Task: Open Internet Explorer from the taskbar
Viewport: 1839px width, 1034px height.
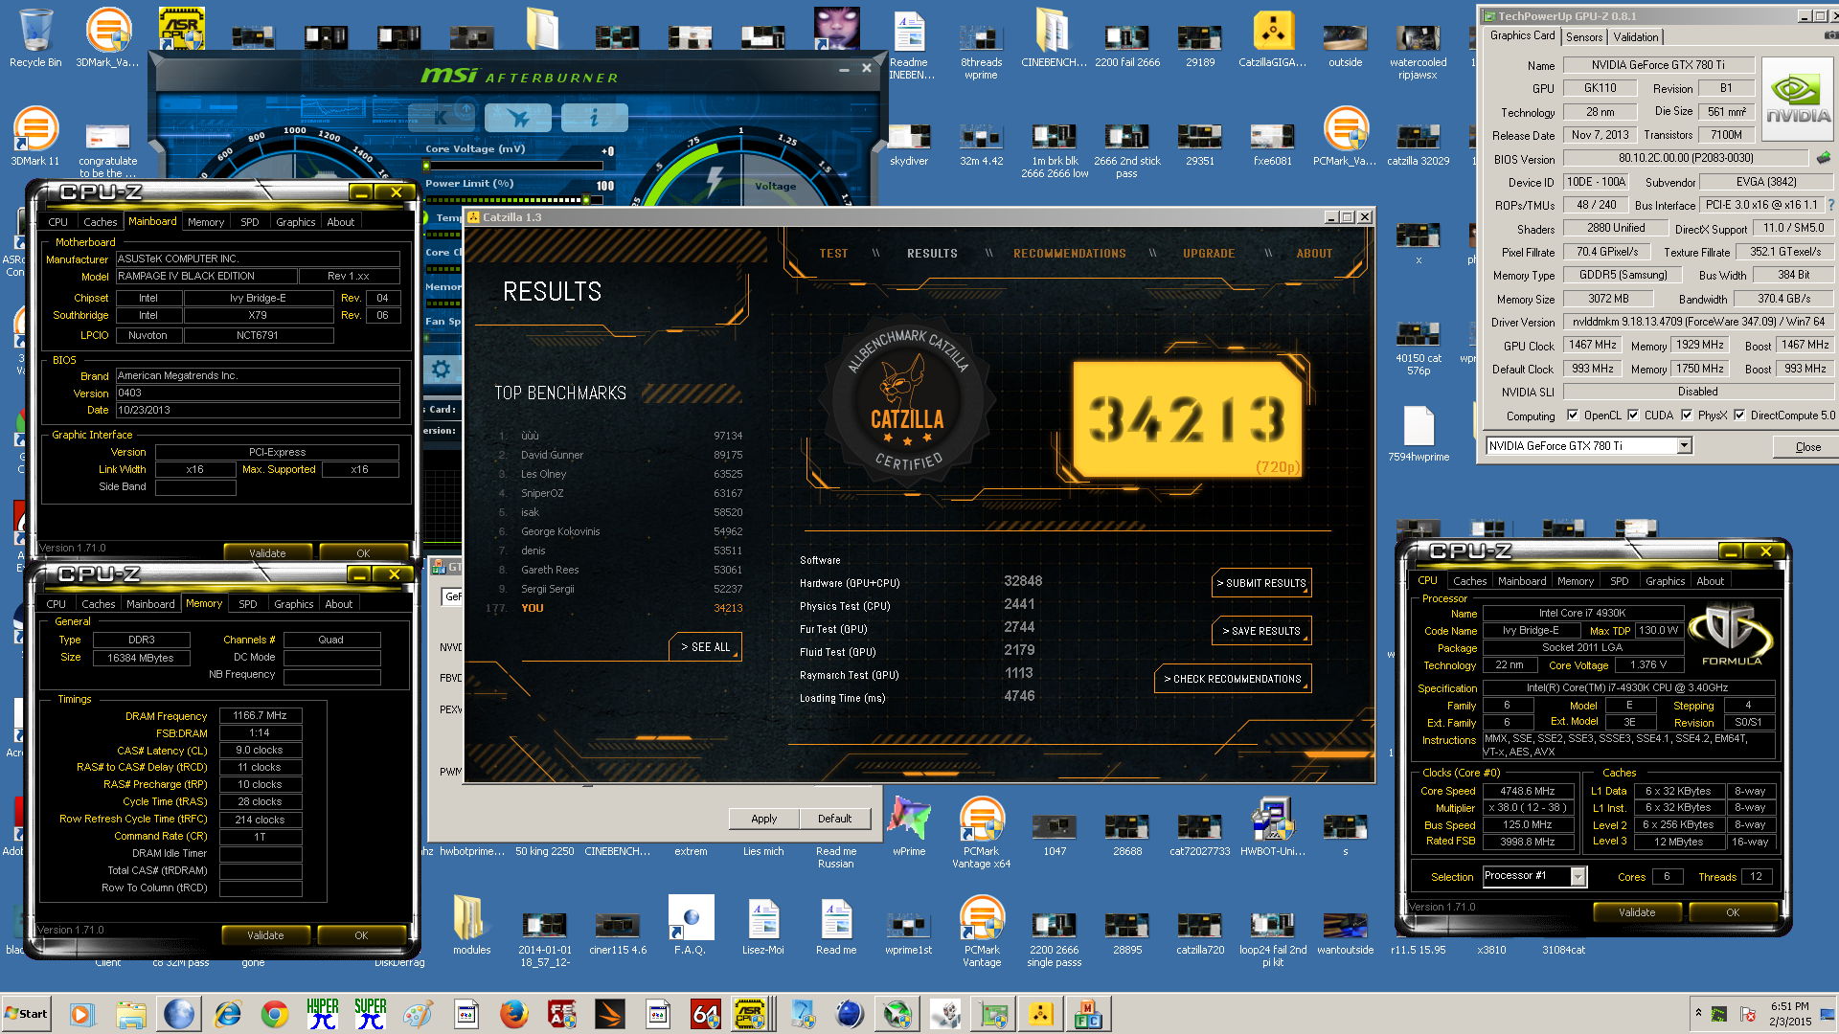Action: (227, 1014)
